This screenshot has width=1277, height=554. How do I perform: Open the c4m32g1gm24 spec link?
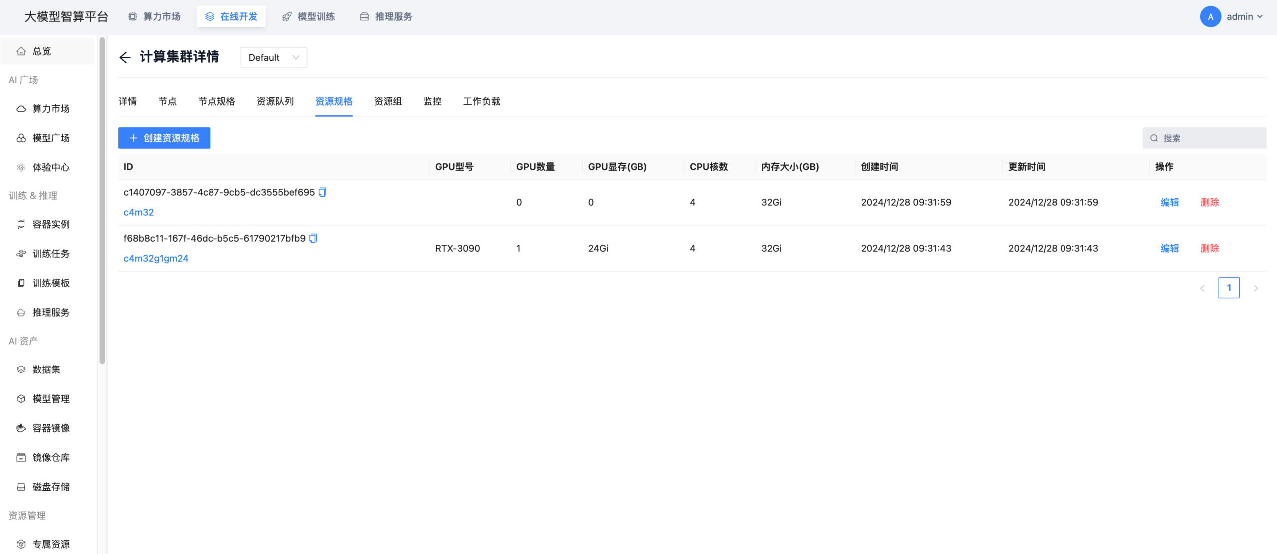(156, 258)
